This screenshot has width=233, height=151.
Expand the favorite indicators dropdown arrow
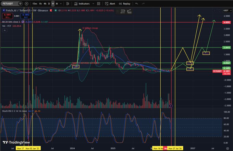point(93,3)
